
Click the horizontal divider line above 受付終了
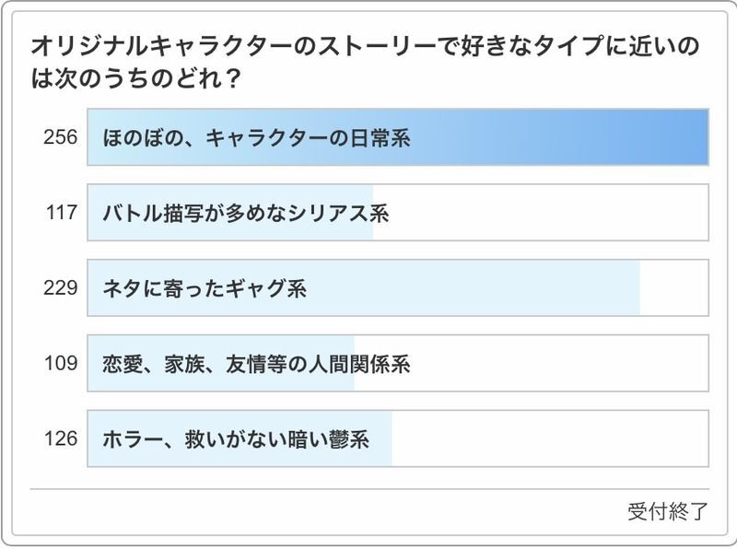pyautogui.click(x=368, y=489)
